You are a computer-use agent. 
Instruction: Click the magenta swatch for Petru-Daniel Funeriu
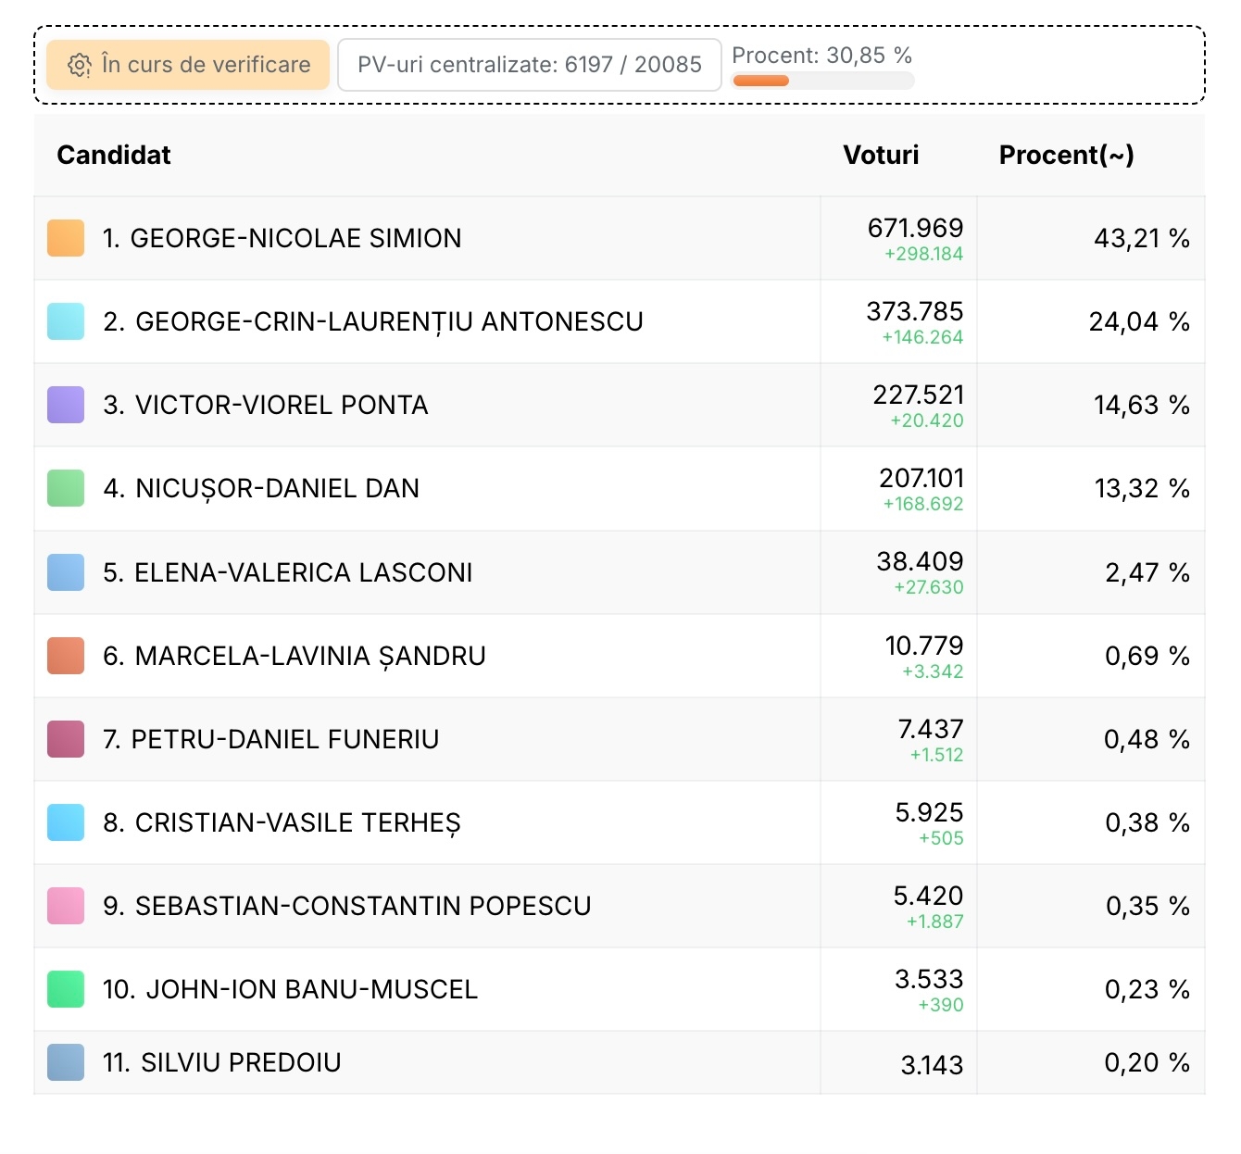click(66, 739)
